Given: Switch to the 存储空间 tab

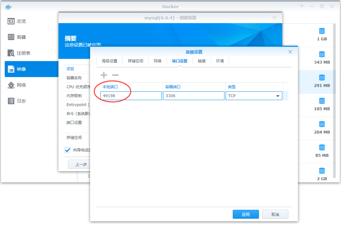Looking at the screenshot, I should click(x=135, y=61).
